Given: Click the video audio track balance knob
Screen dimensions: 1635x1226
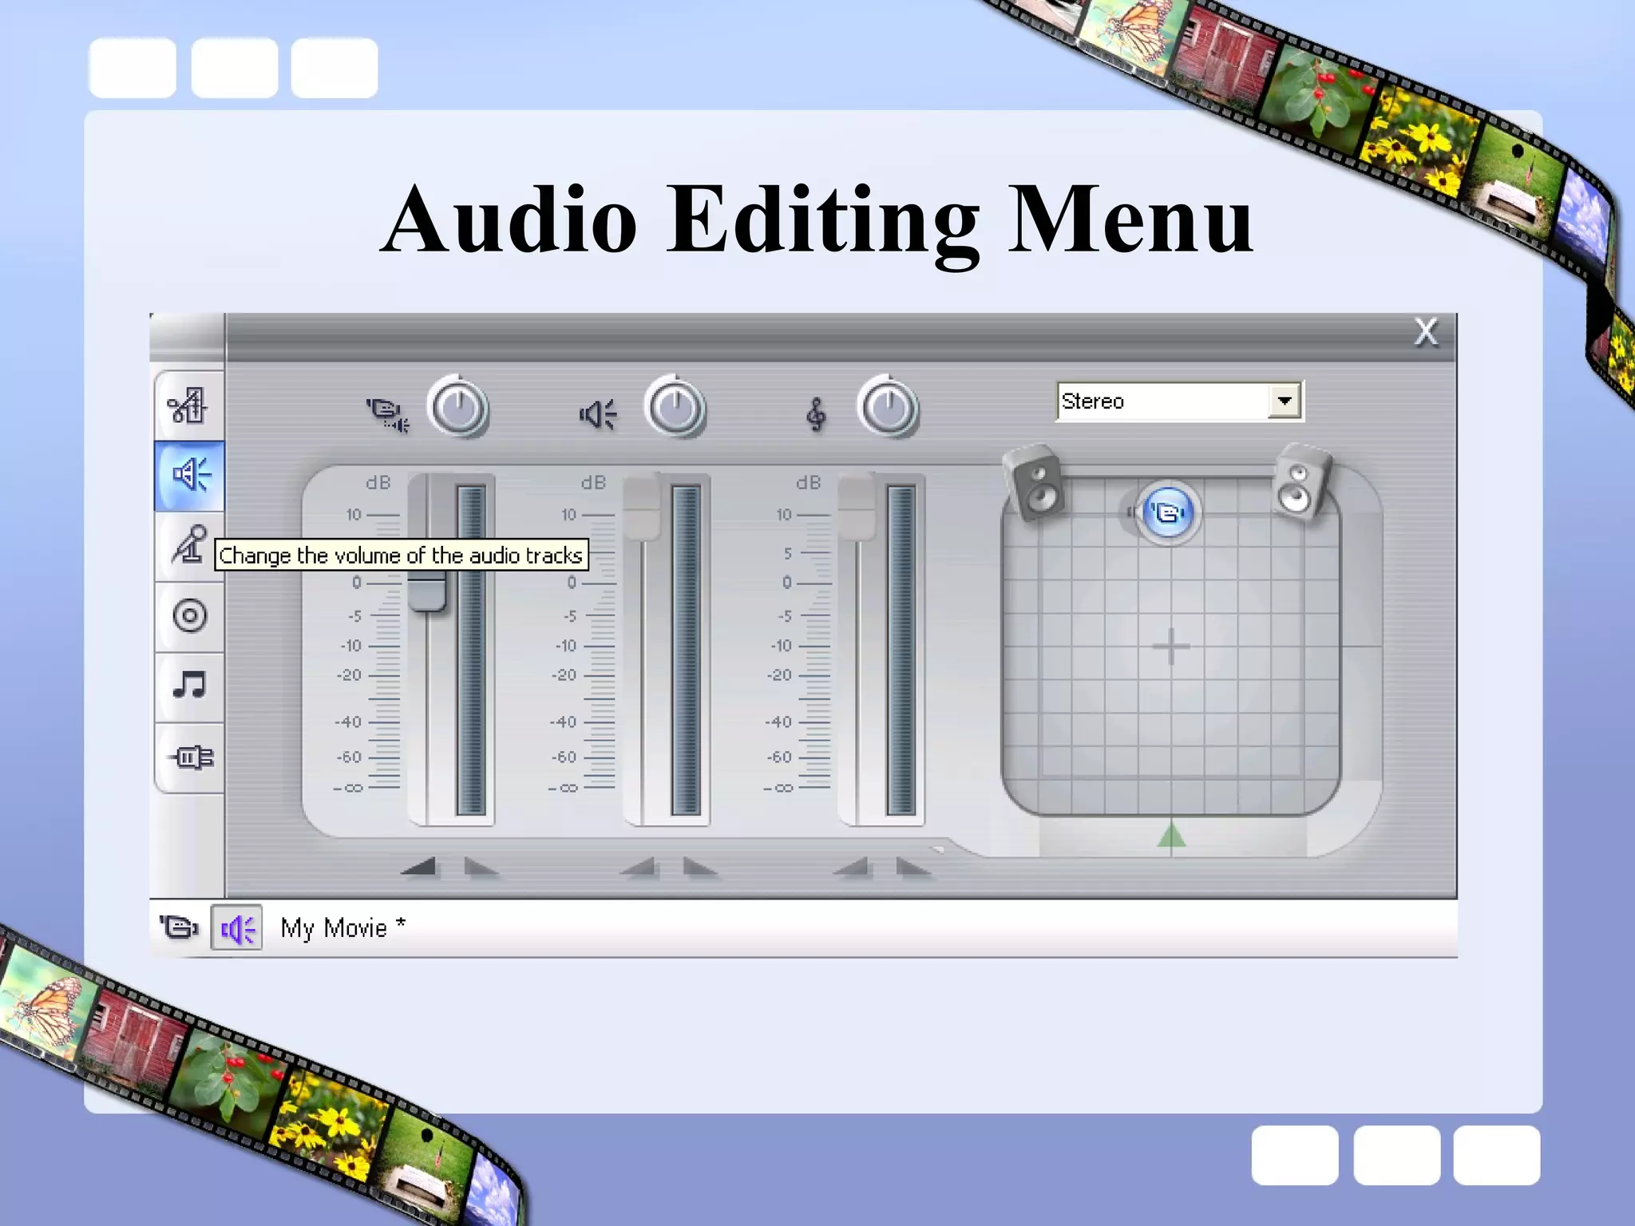Looking at the screenshot, I should [x=458, y=407].
